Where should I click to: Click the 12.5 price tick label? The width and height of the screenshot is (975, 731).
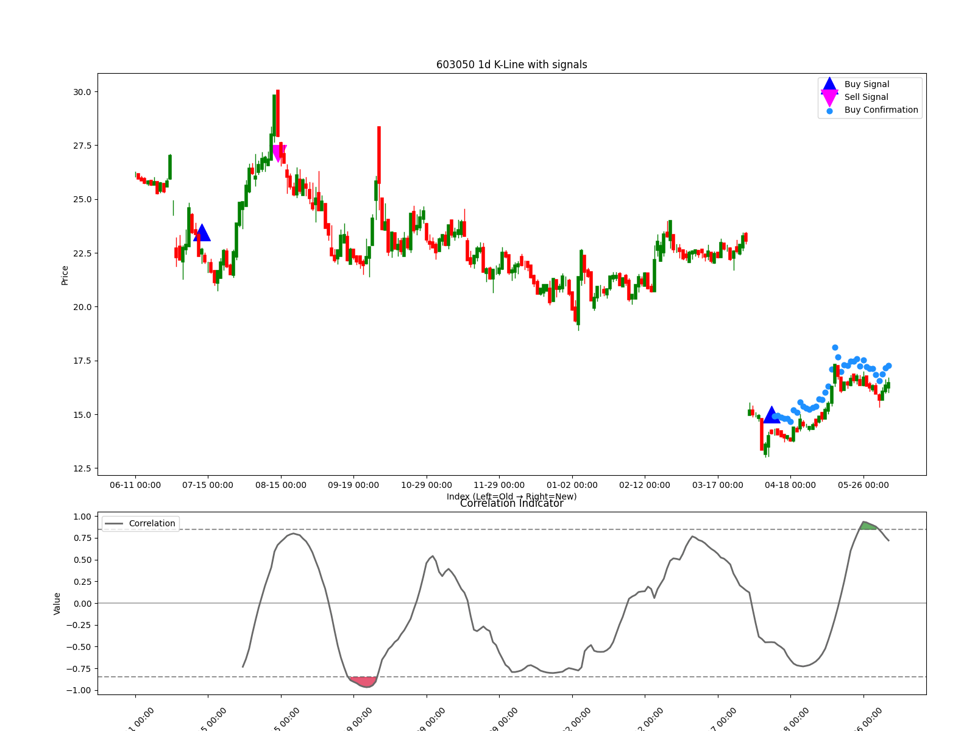pyautogui.click(x=82, y=468)
